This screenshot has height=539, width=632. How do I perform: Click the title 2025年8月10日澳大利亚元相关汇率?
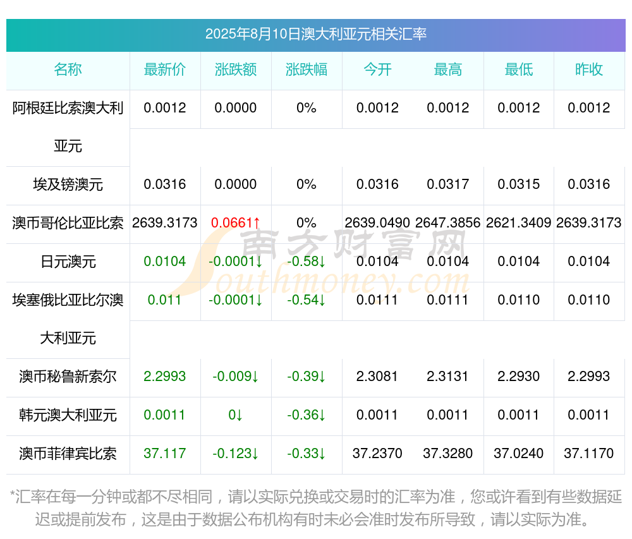pos(315,34)
